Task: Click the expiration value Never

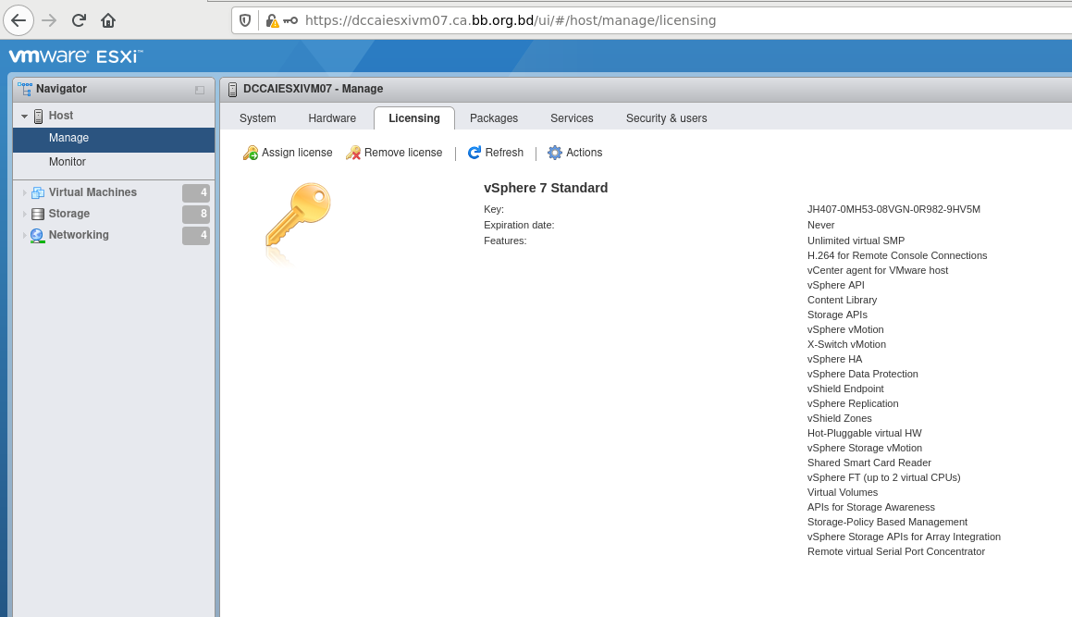Action: coord(820,225)
